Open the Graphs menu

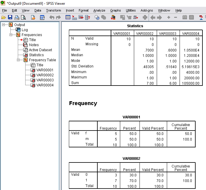tap(115, 10)
